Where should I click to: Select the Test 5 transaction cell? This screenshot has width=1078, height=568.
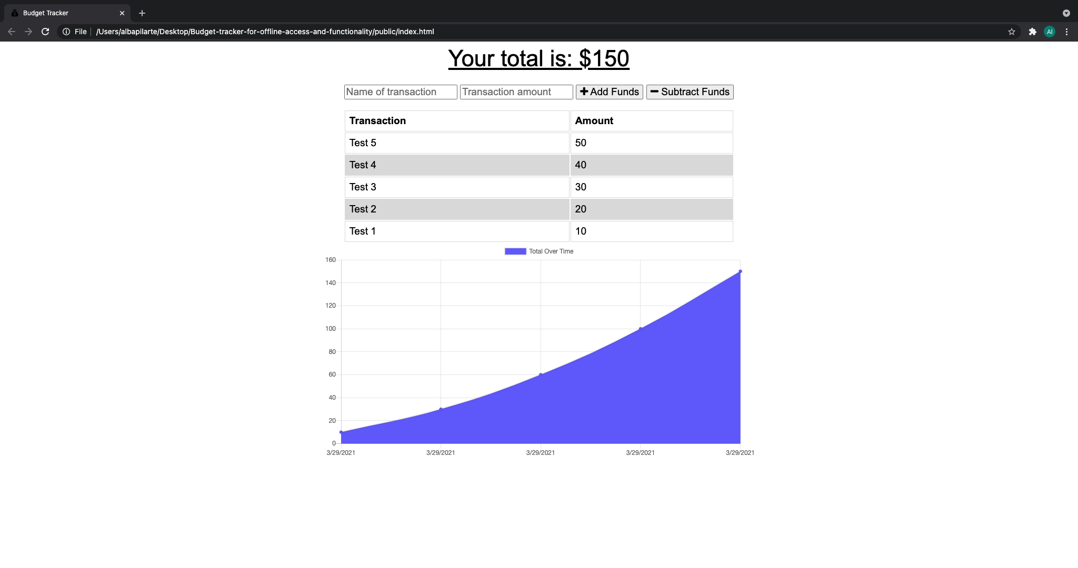pos(457,143)
